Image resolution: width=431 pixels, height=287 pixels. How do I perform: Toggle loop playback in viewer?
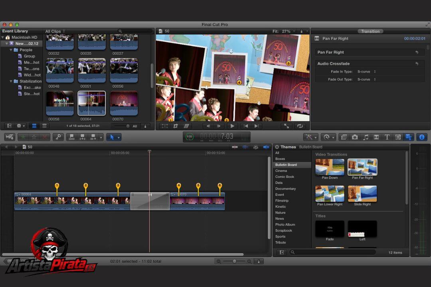300,126
